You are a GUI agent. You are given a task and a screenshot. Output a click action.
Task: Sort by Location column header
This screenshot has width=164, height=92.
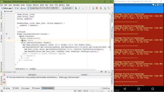point(85,75)
